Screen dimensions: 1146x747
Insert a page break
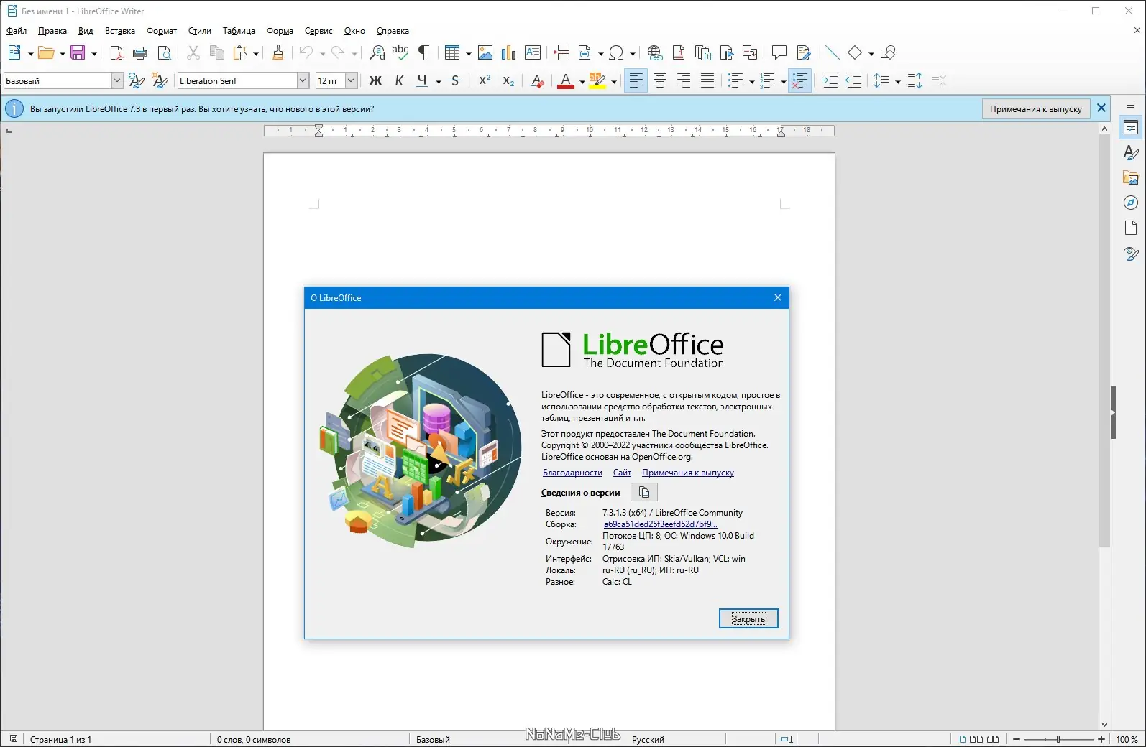[x=562, y=52]
